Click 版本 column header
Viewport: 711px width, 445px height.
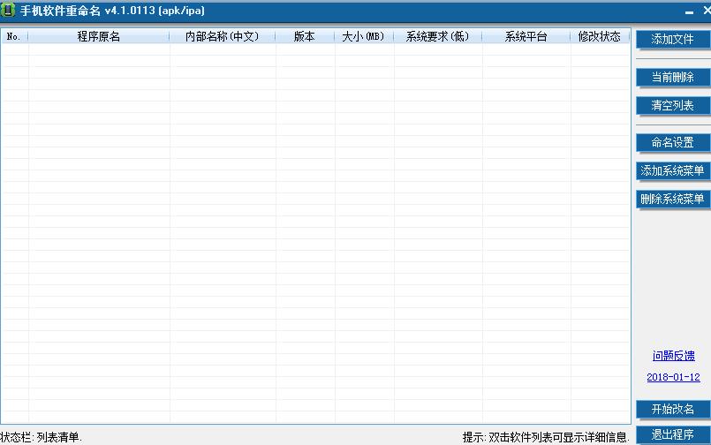[304, 37]
